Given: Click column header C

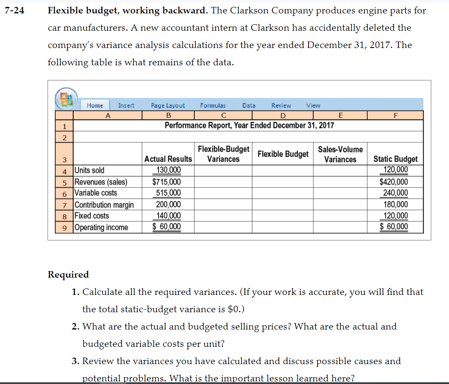Looking at the screenshot, I should point(223,115).
